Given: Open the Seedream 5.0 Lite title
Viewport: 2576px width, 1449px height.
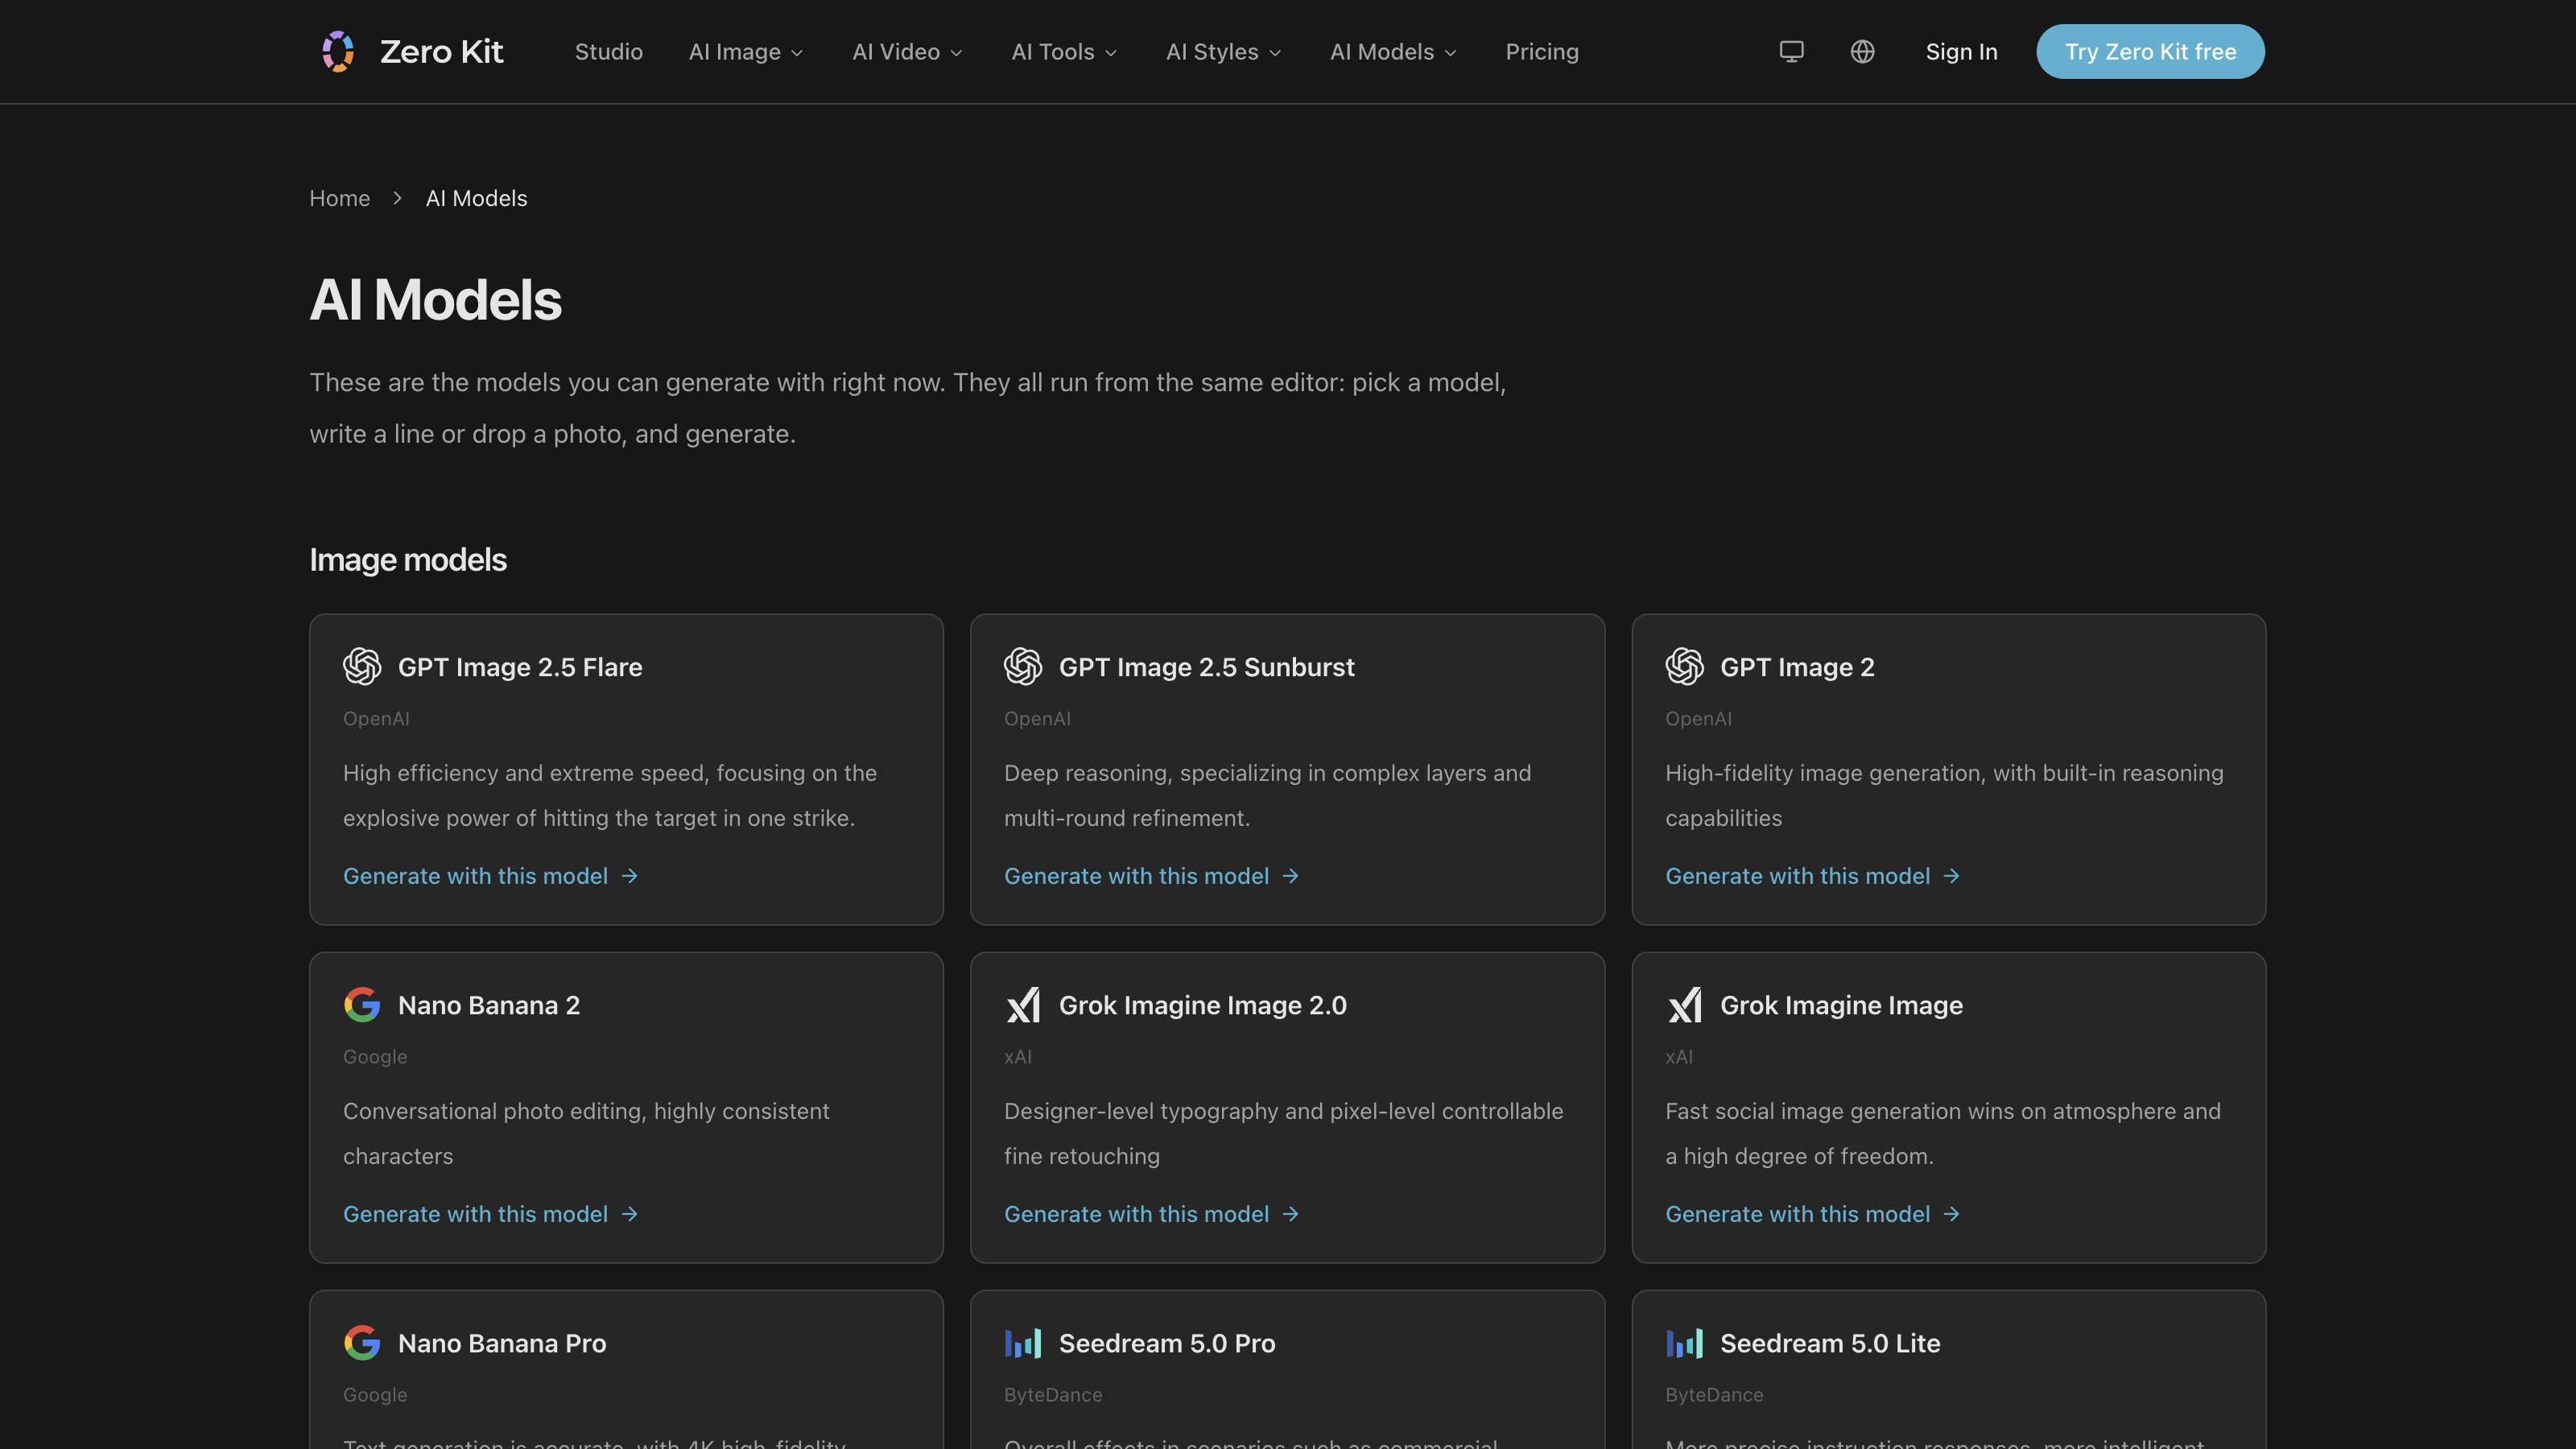Looking at the screenshot, I should (x=1829, y=1343).
